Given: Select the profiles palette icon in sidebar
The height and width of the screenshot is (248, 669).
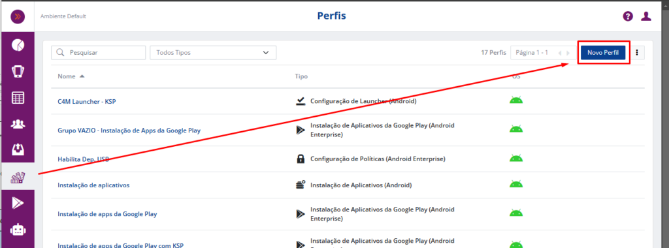Looking at the screenshot, I should 18,177.
